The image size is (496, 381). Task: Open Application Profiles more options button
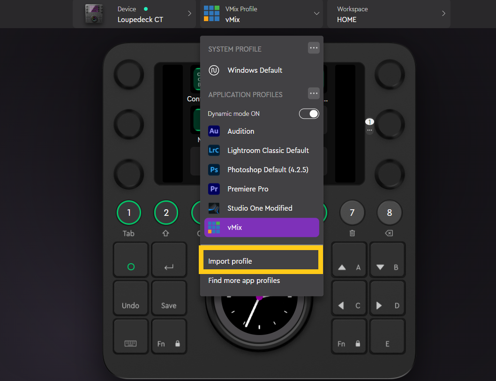(314, 93)
